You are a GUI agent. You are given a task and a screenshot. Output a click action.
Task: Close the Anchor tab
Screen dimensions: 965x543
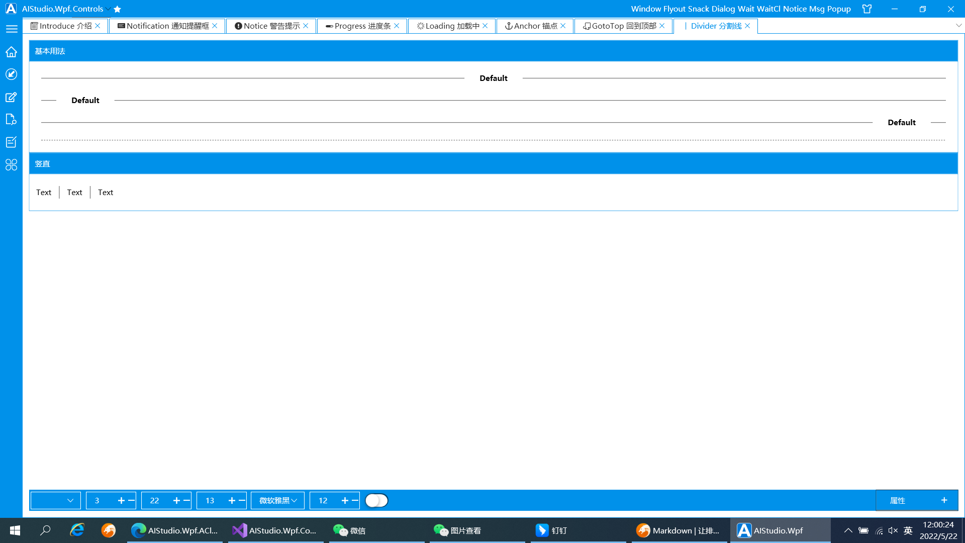(563, 26)
